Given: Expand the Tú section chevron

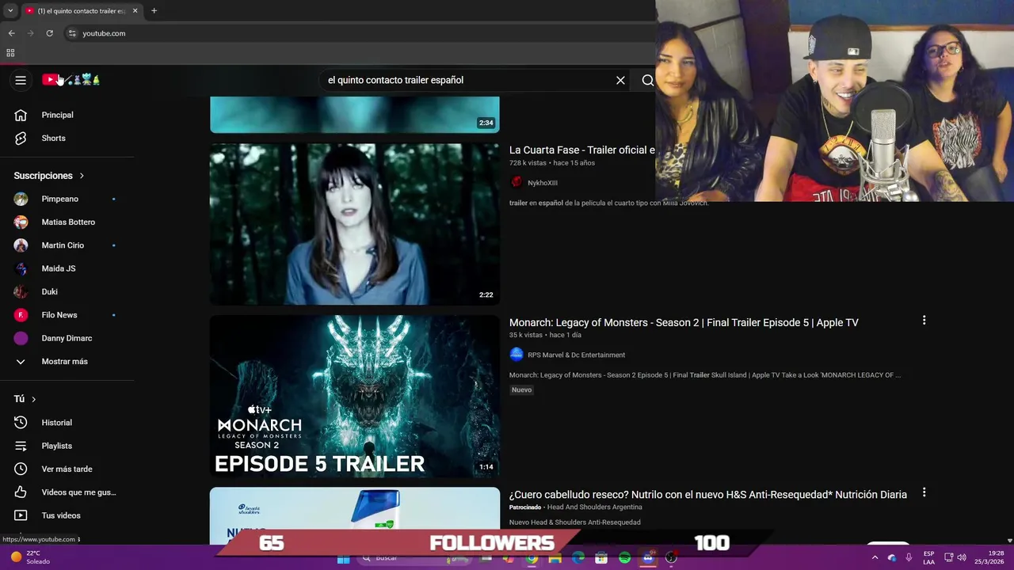Looking at the screenshot, I should (33, 399).
